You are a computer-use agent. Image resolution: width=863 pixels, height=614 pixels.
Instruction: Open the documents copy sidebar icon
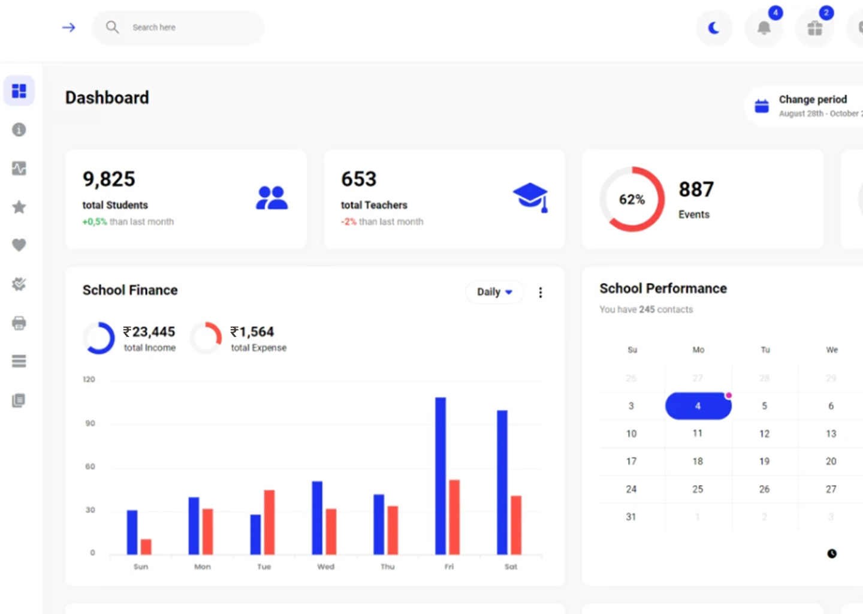coord(19,401)
